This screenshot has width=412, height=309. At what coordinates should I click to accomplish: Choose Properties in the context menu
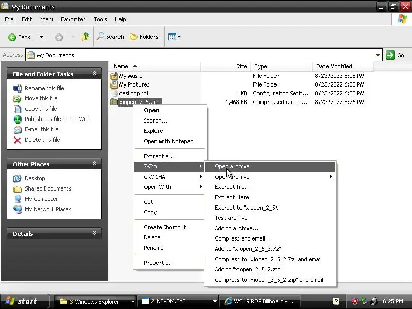click(x=169, y=263)
